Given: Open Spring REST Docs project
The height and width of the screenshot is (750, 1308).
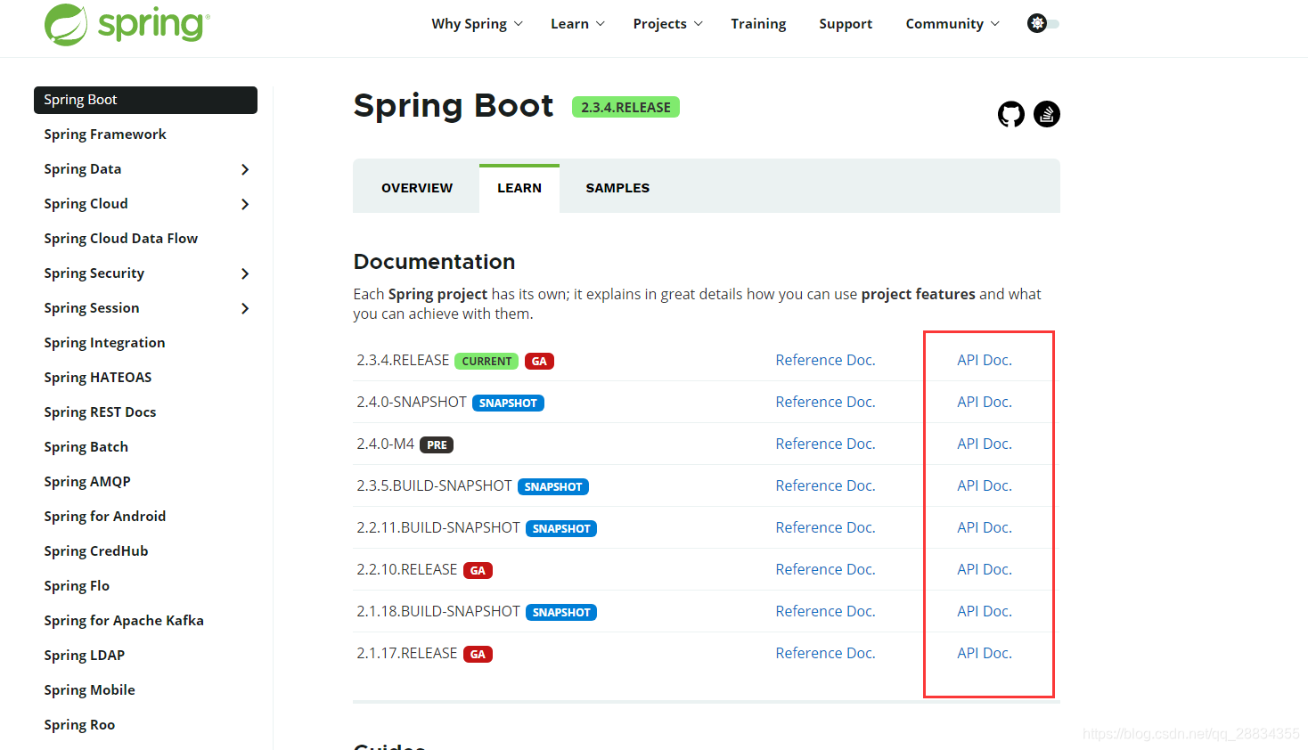Looking at the screenshot, I should (x=100, y=412).
